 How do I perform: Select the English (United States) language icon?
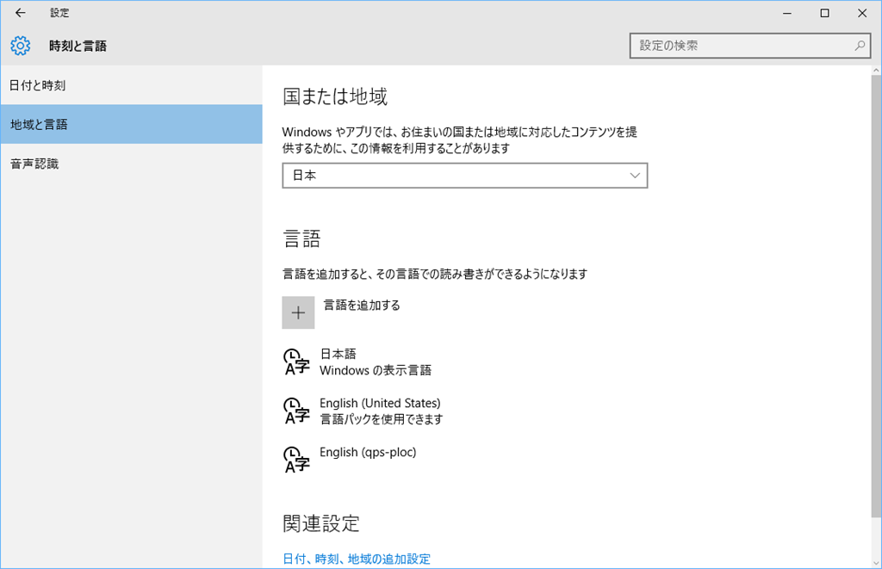pyautogui.click(x=296, y=411)
